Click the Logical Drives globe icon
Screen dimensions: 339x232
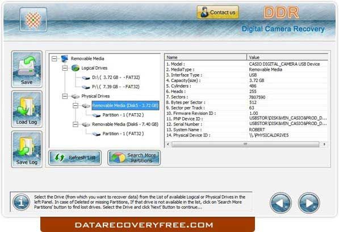pyautogui.click(x=76, y=68)
